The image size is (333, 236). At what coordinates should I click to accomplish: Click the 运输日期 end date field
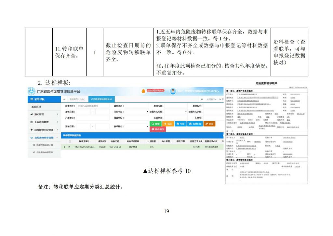[x=102, y=126]
